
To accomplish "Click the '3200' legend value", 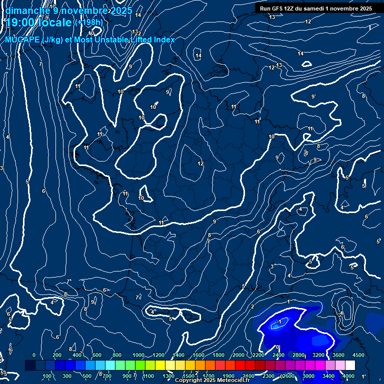I will [318, 355].
